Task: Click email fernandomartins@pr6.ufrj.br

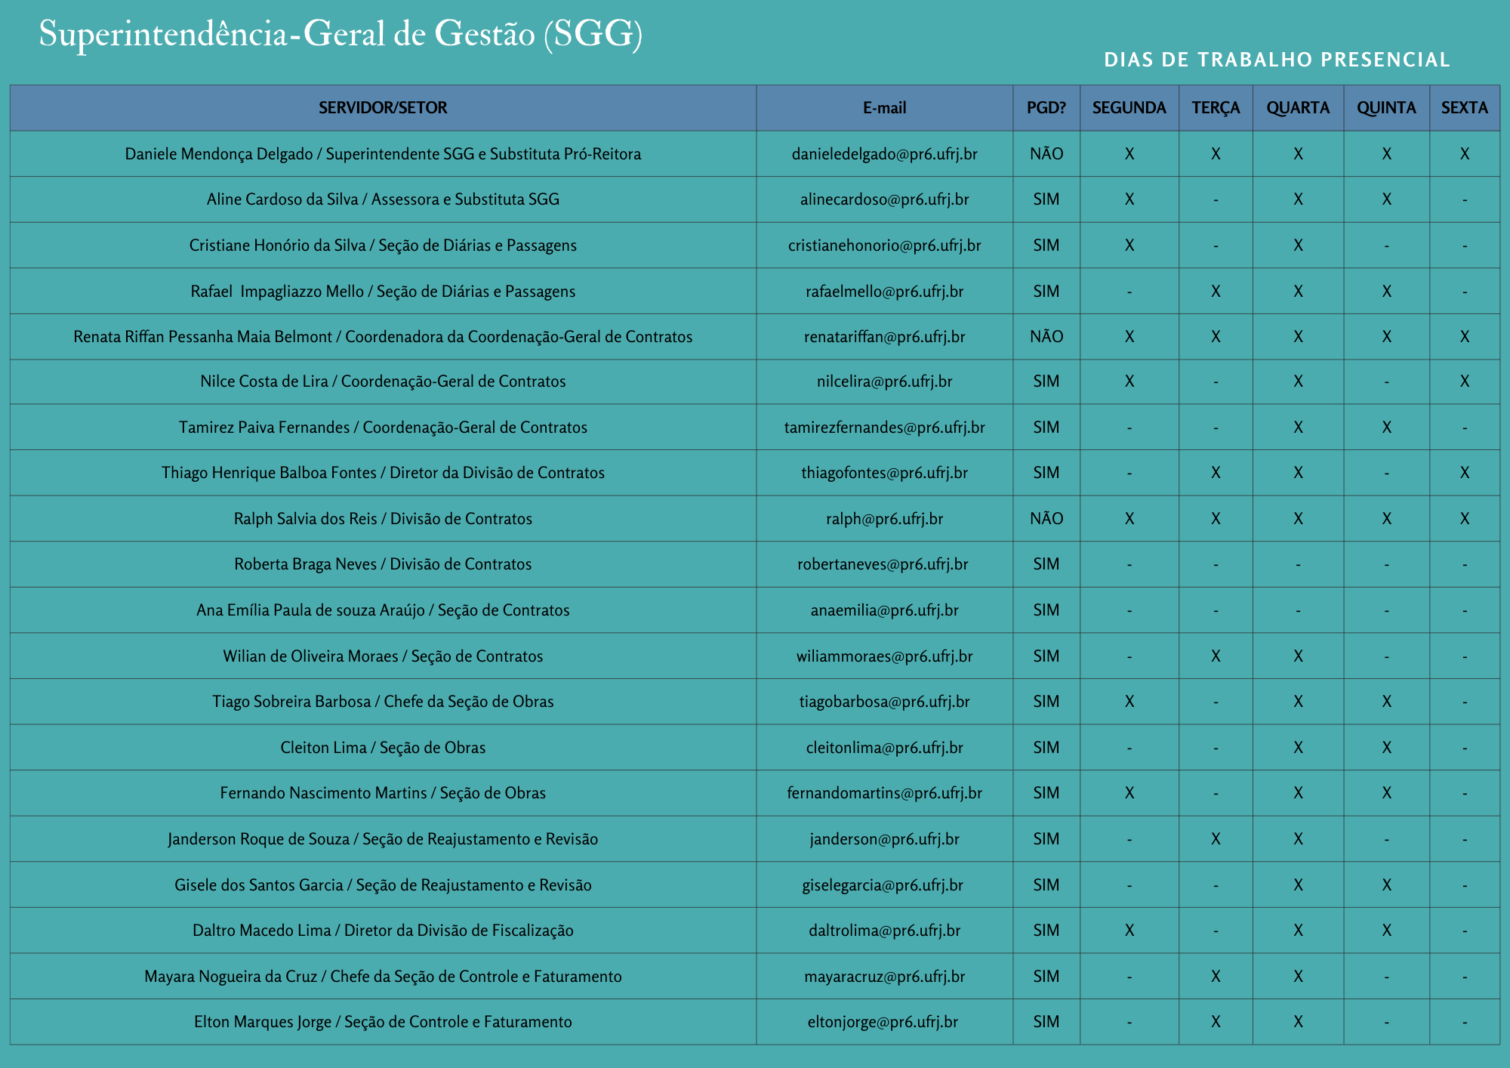Action: point(885,793)
